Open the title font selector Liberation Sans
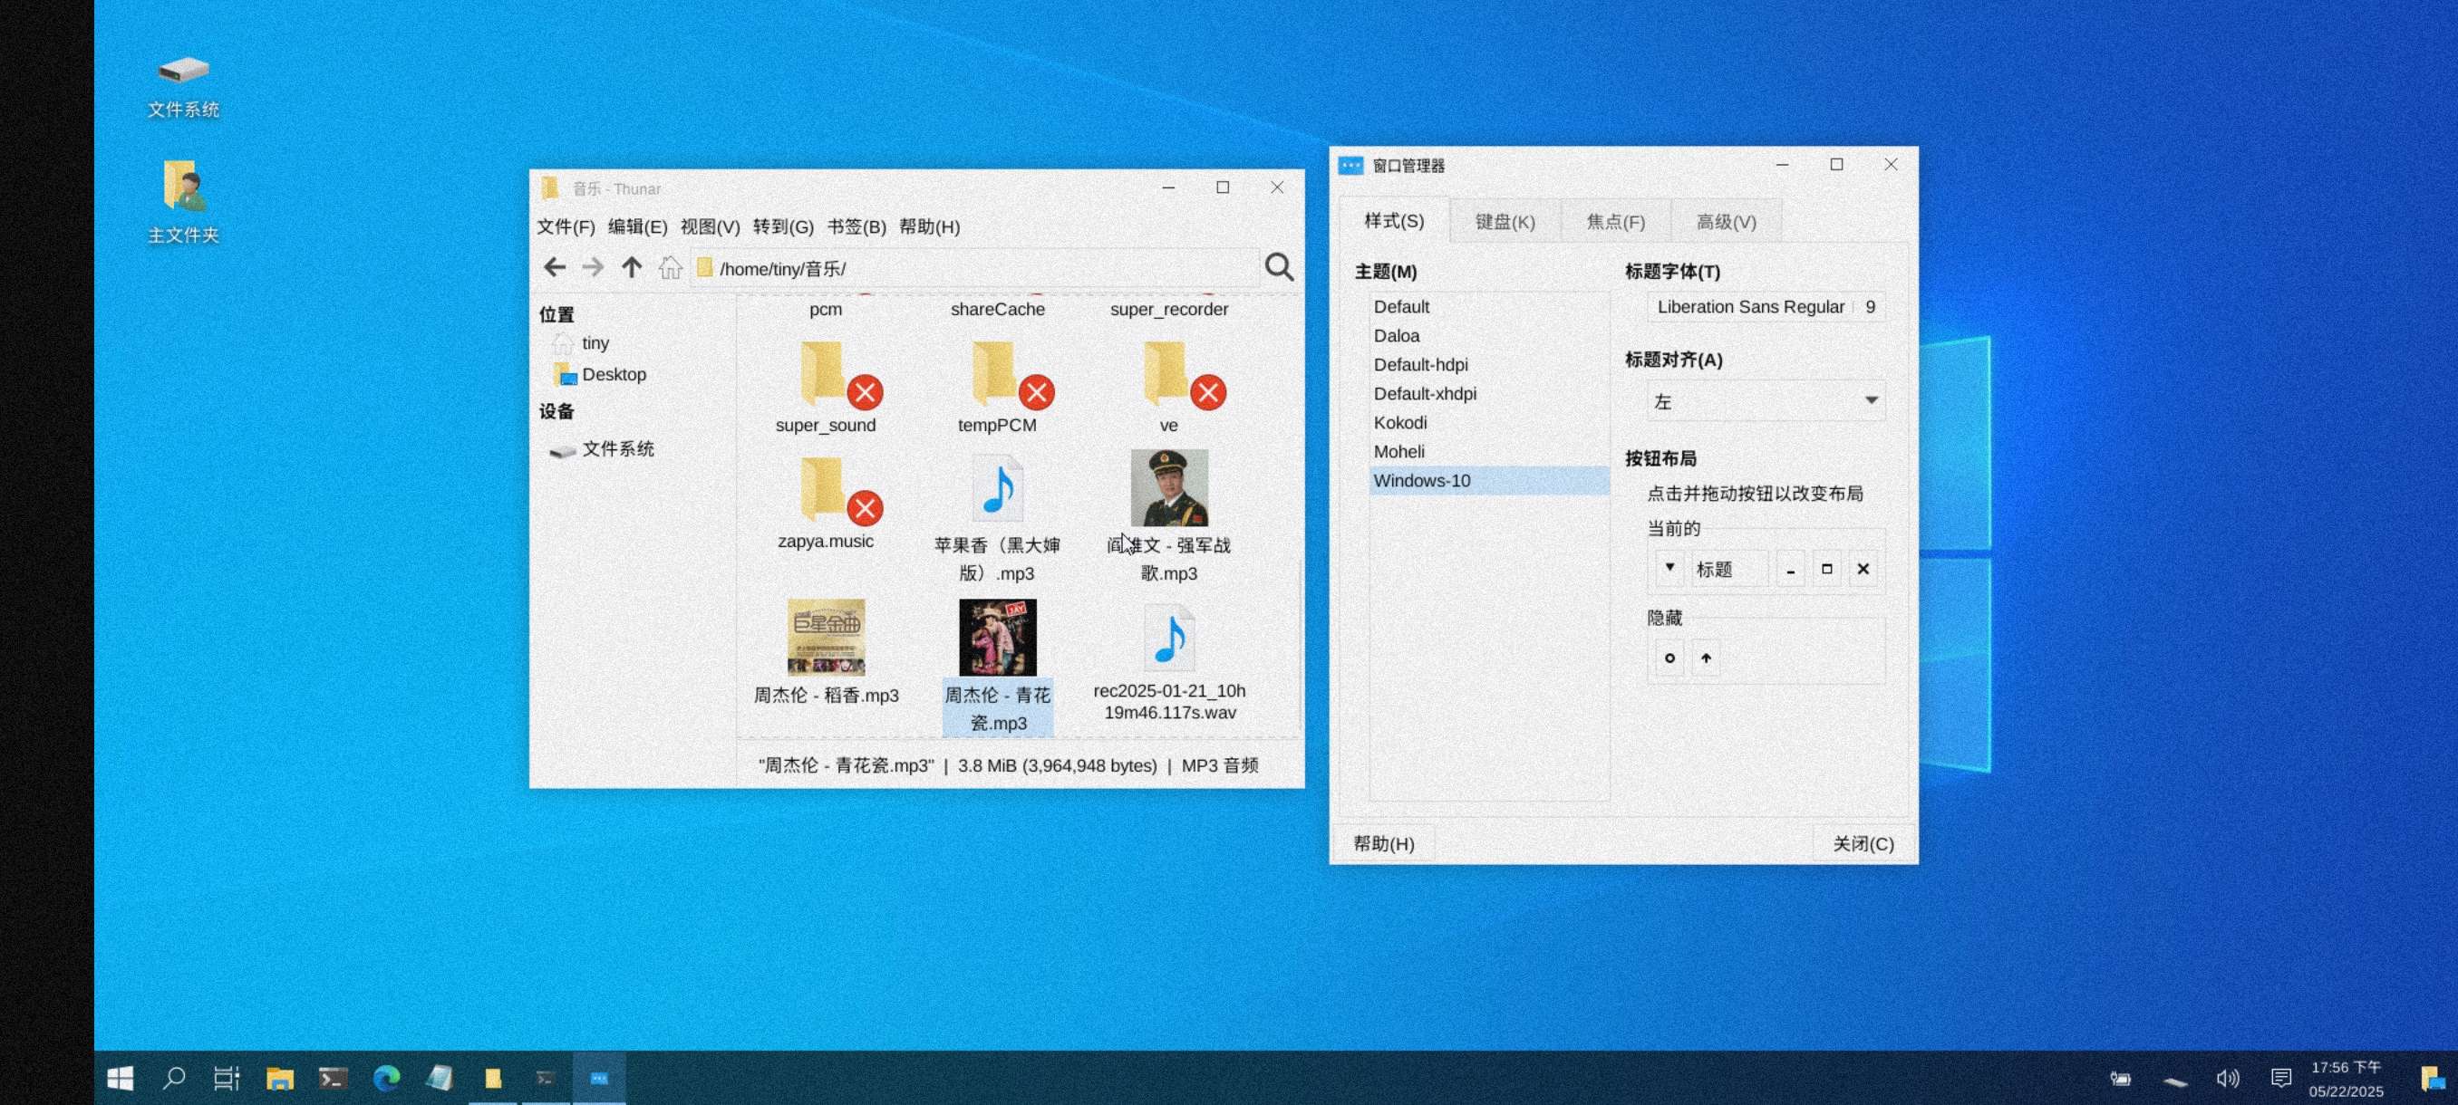 [1750, 307]
